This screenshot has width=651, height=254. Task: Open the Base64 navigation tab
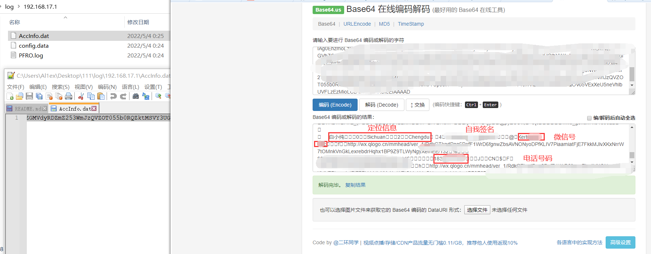click(327, 24)
